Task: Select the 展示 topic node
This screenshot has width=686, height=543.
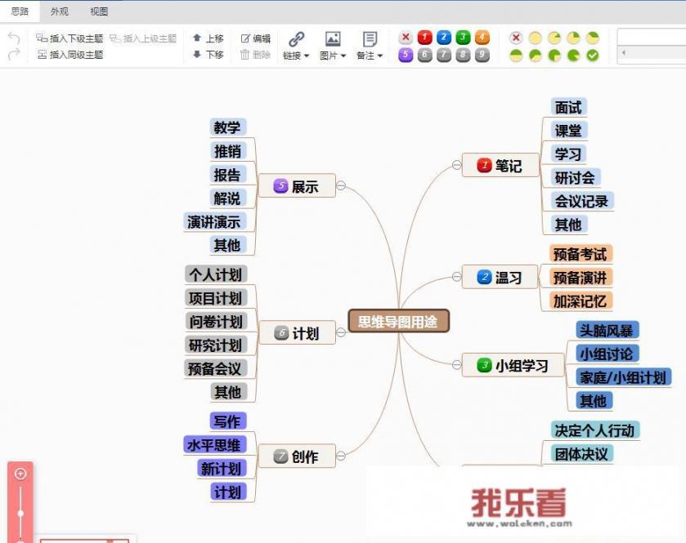Action: coord(297,185)
